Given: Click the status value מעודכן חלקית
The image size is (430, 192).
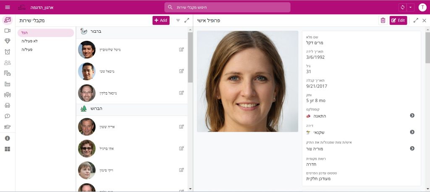Looking at the screenshot, I should click(x=318, y=179).
